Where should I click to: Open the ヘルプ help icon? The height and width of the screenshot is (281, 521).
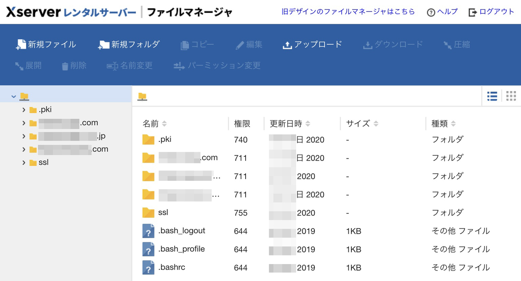(x=442, y=12)
